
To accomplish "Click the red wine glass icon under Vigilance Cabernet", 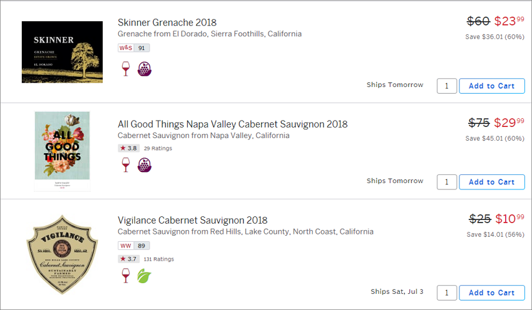I will [126, 276].
